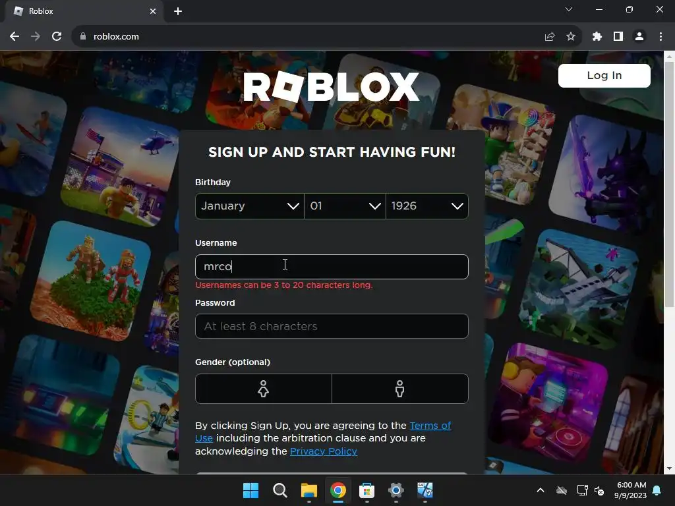The image size is (675, 506).
Task: Open the birthday year dropdown showing 1926
Action: pos(427,206)
